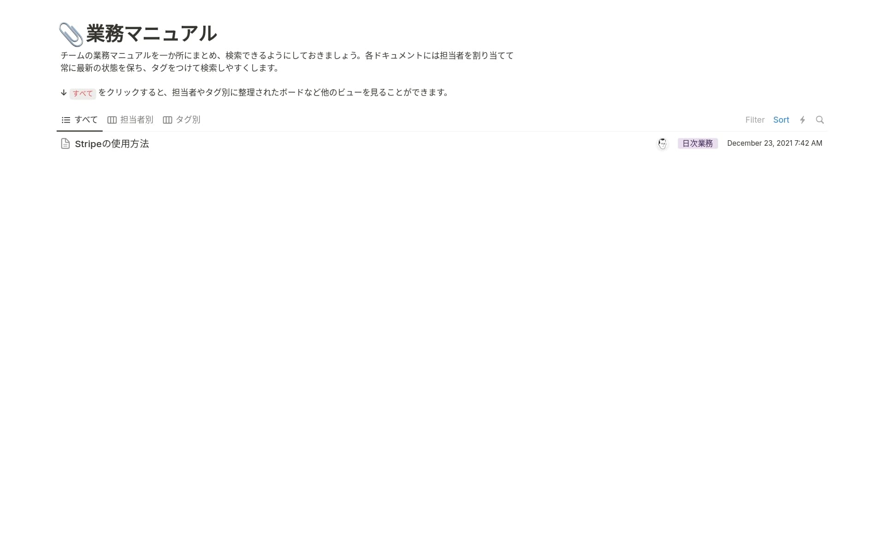Click the down arrow in the description

(64, 93)
